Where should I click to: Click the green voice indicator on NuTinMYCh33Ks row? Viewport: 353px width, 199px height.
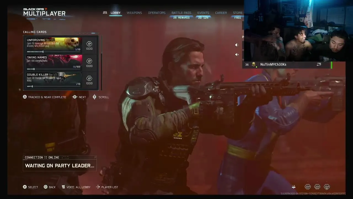pos(331,65)
